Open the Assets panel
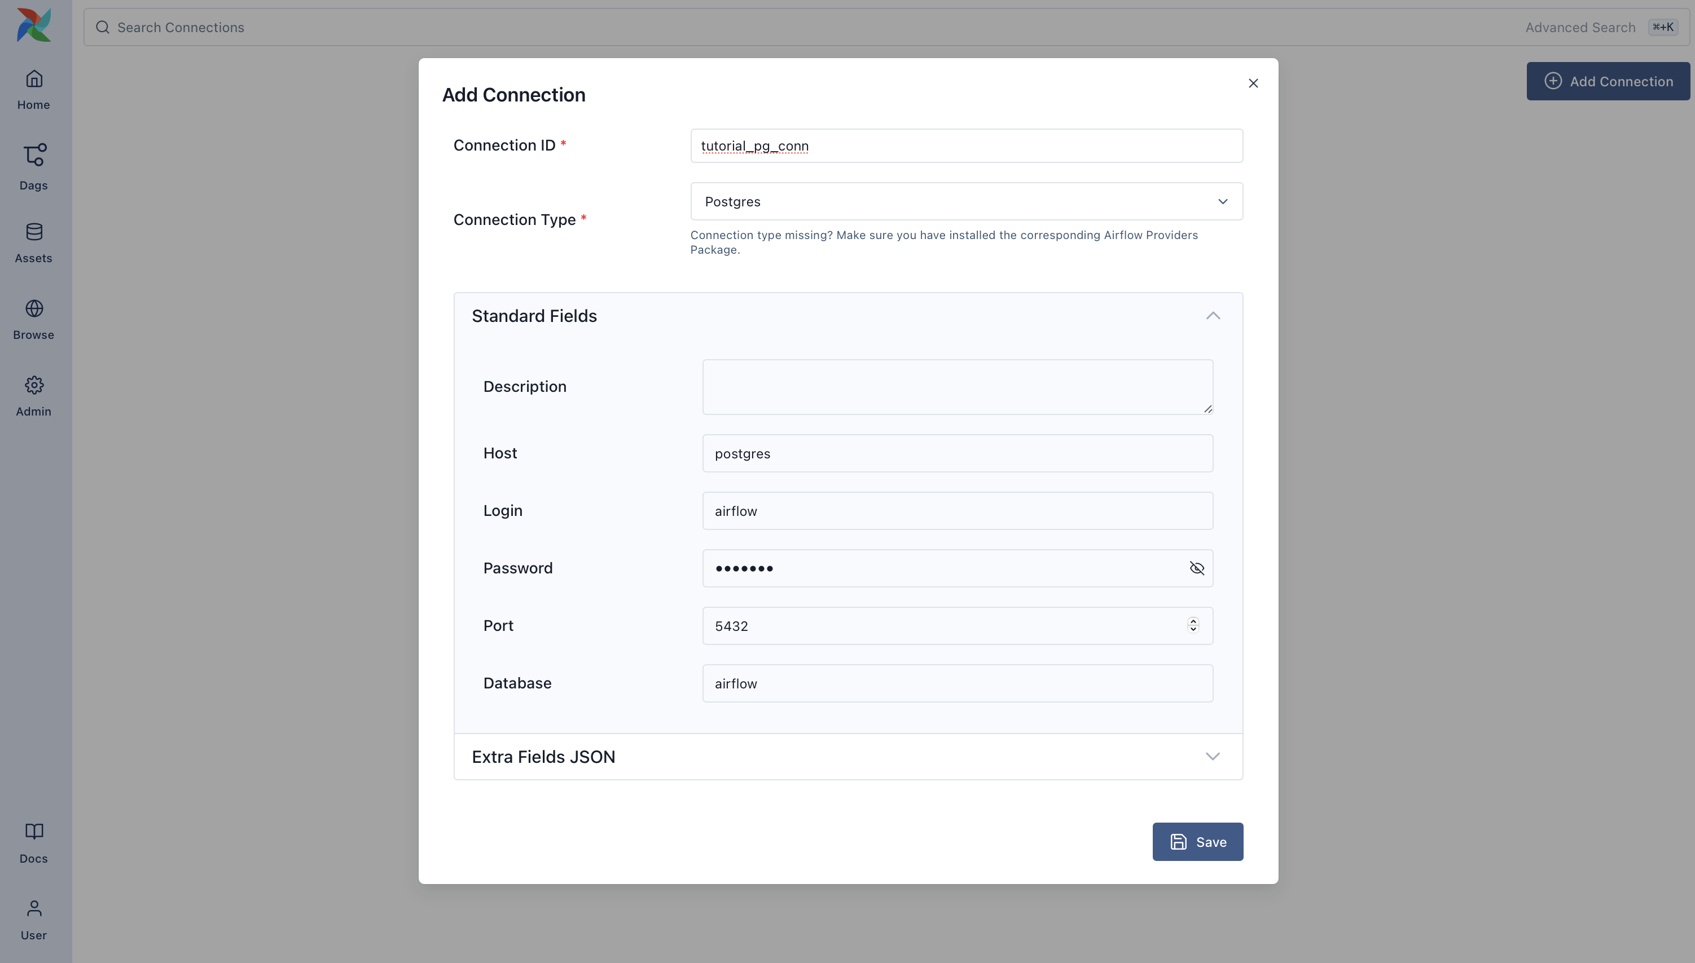This screenshot has height=963, width=1695. [x=33, y=241]
